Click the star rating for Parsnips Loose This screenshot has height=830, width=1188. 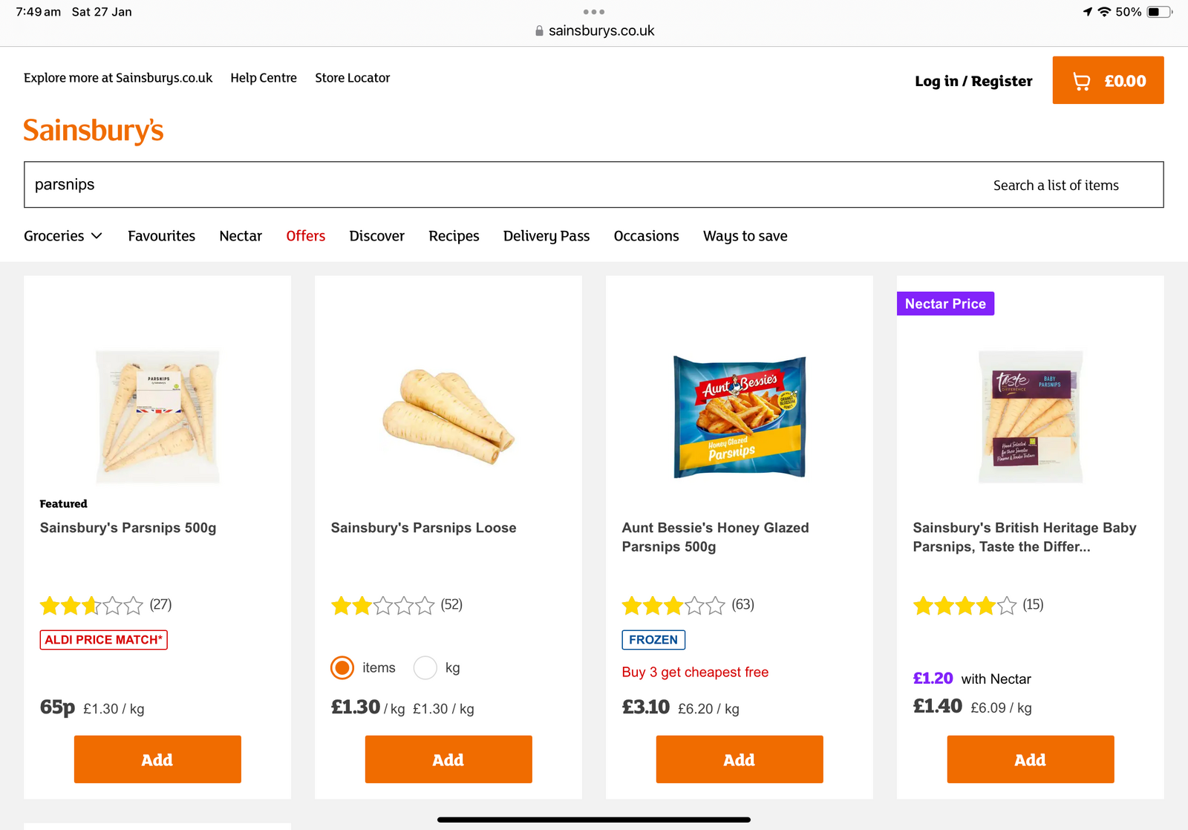tap(382, 606)
